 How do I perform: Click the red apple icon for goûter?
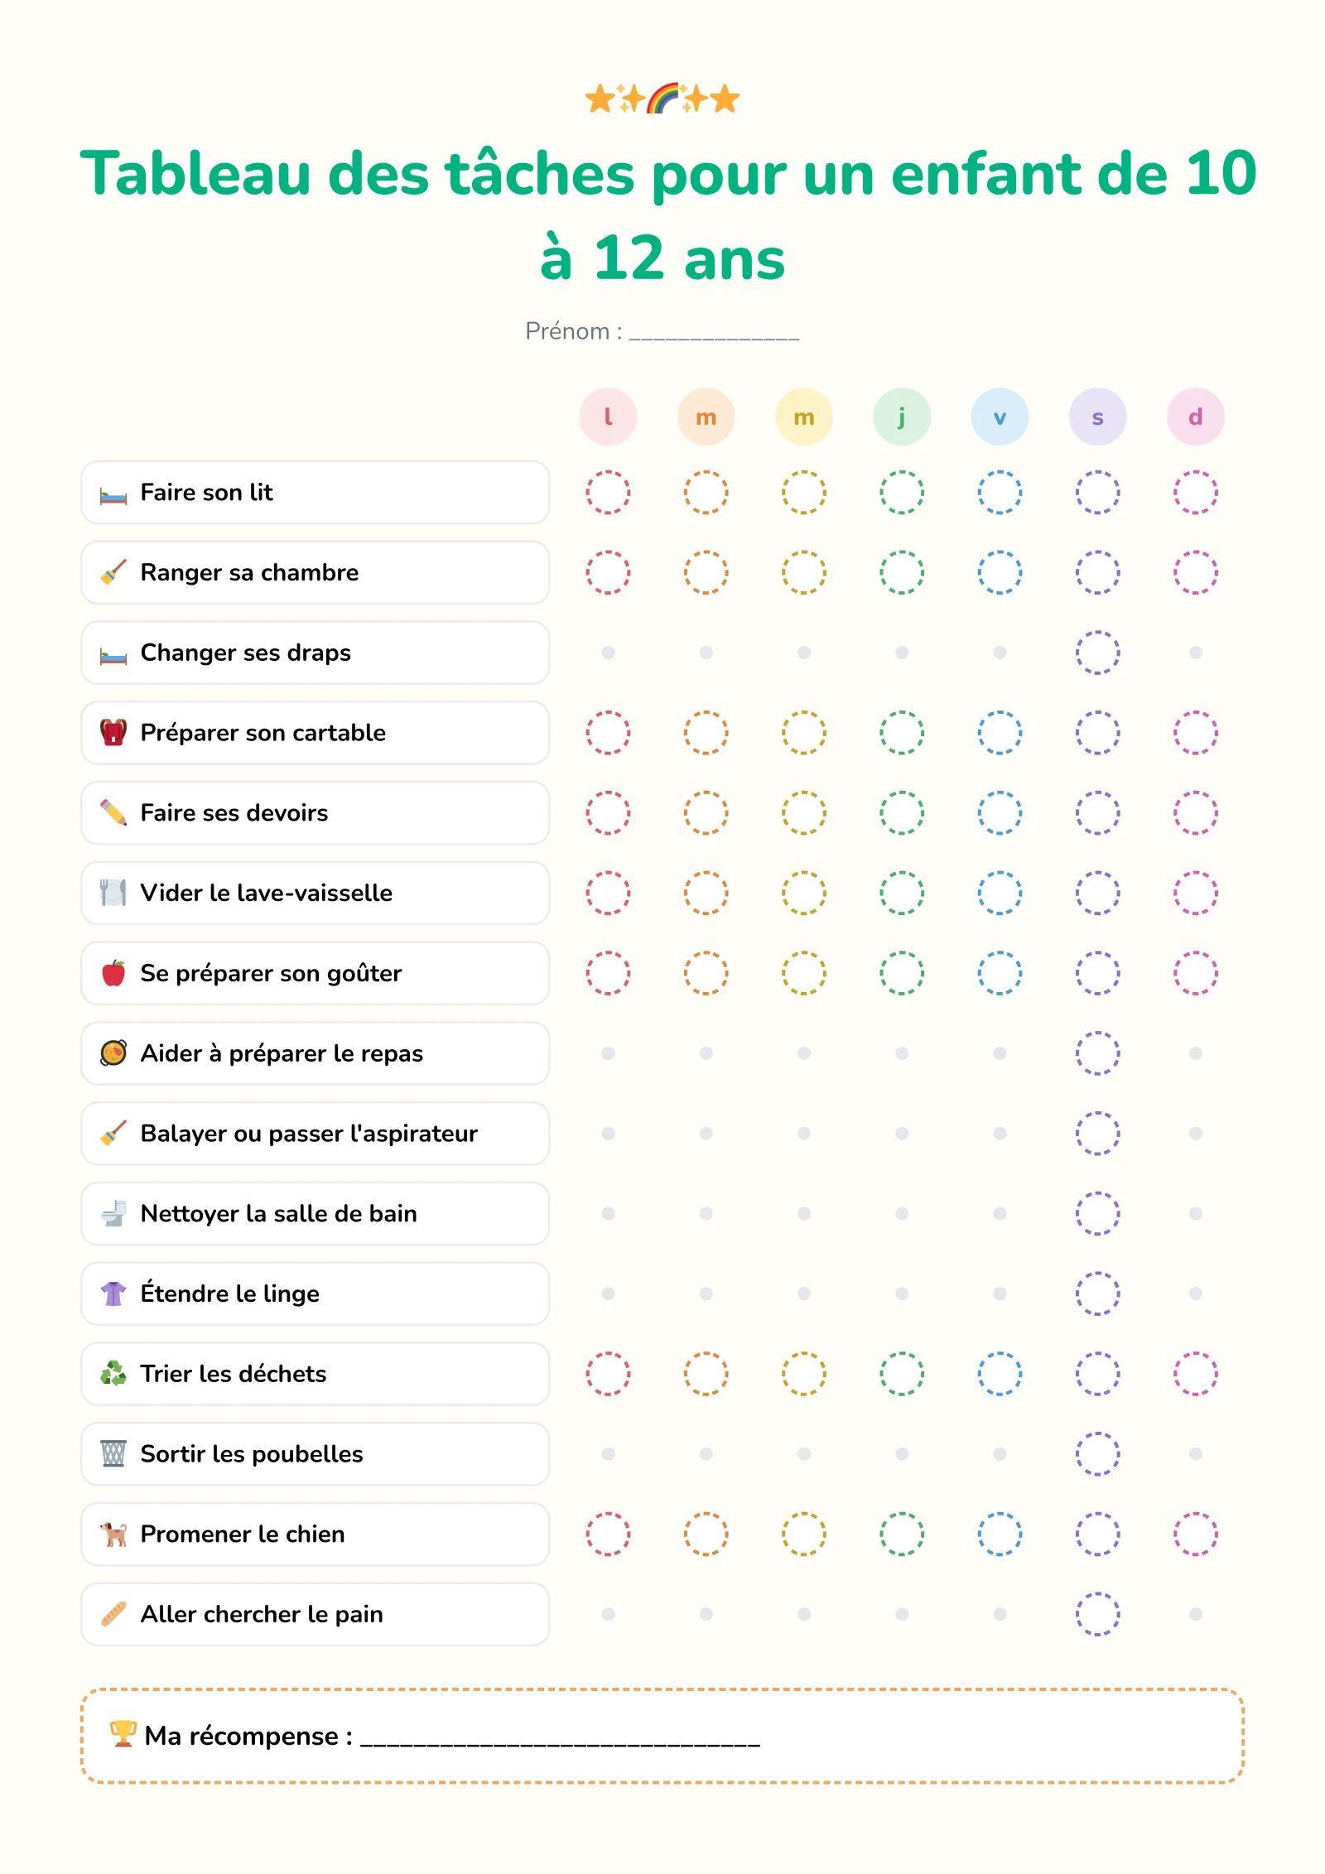pos(113,973)
